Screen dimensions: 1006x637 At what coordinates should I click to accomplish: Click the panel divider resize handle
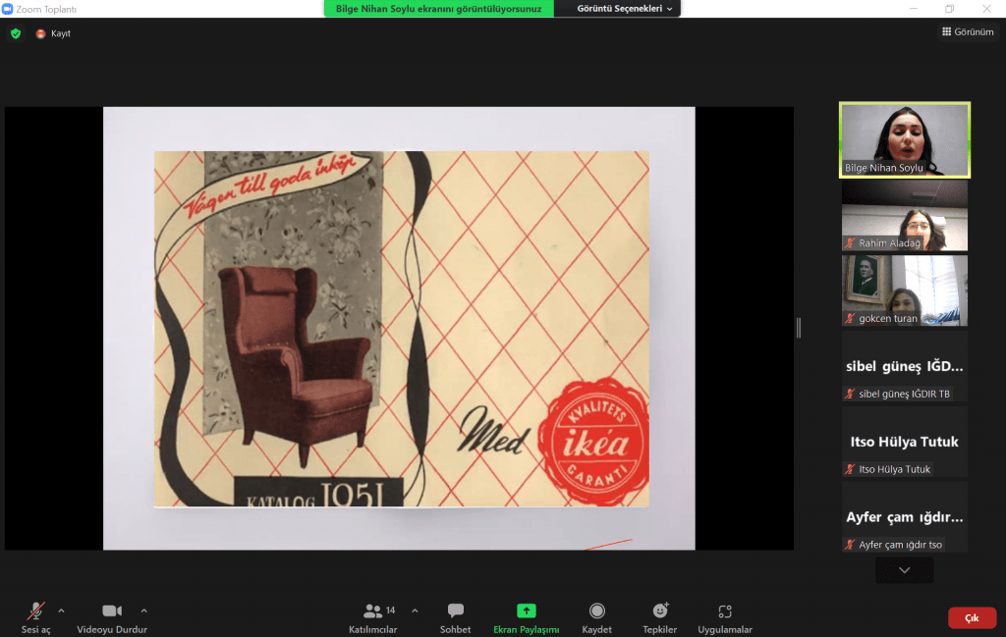point(799,328)
